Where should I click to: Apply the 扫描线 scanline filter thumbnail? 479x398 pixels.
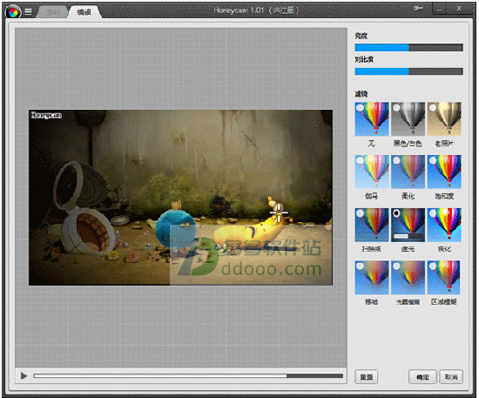[372, 225]
